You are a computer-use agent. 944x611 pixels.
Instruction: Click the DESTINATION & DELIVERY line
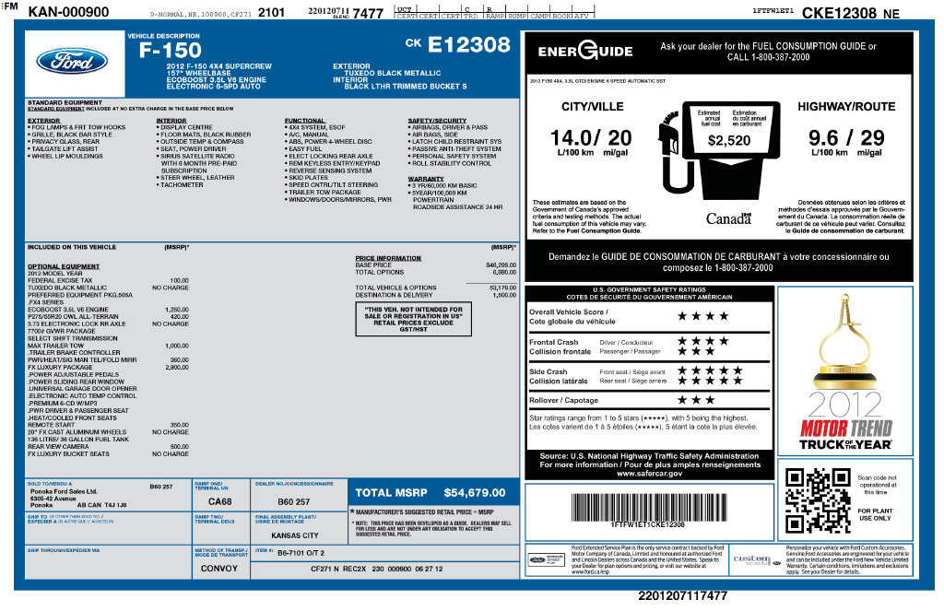(435, 295)
